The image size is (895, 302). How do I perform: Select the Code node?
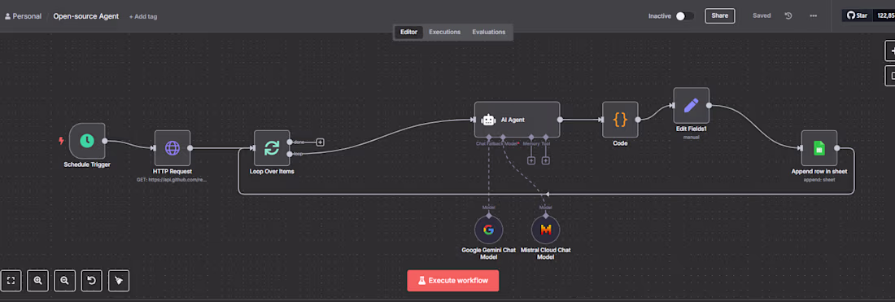tap(620, 120)
